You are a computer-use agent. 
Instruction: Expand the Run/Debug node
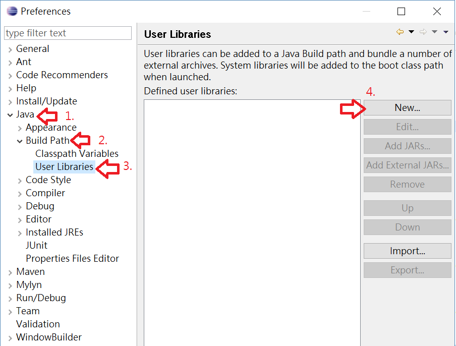(x=10, y=299)
